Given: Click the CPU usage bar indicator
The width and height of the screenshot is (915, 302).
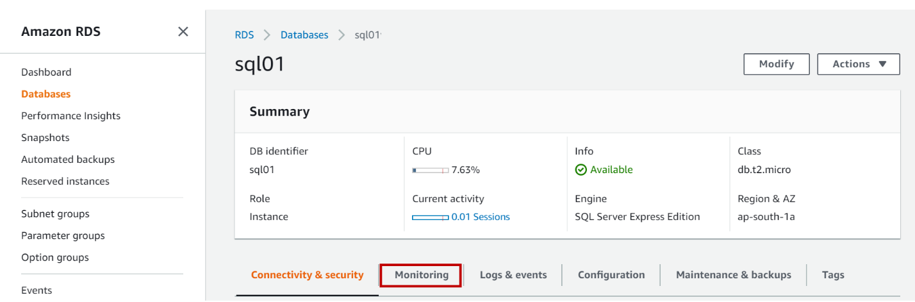Looking at the screenshot, I should [430, 170].
